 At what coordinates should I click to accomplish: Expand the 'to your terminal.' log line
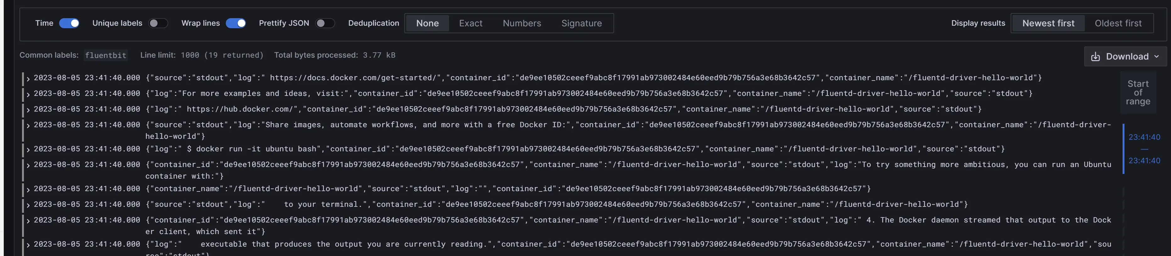(28, 205)
